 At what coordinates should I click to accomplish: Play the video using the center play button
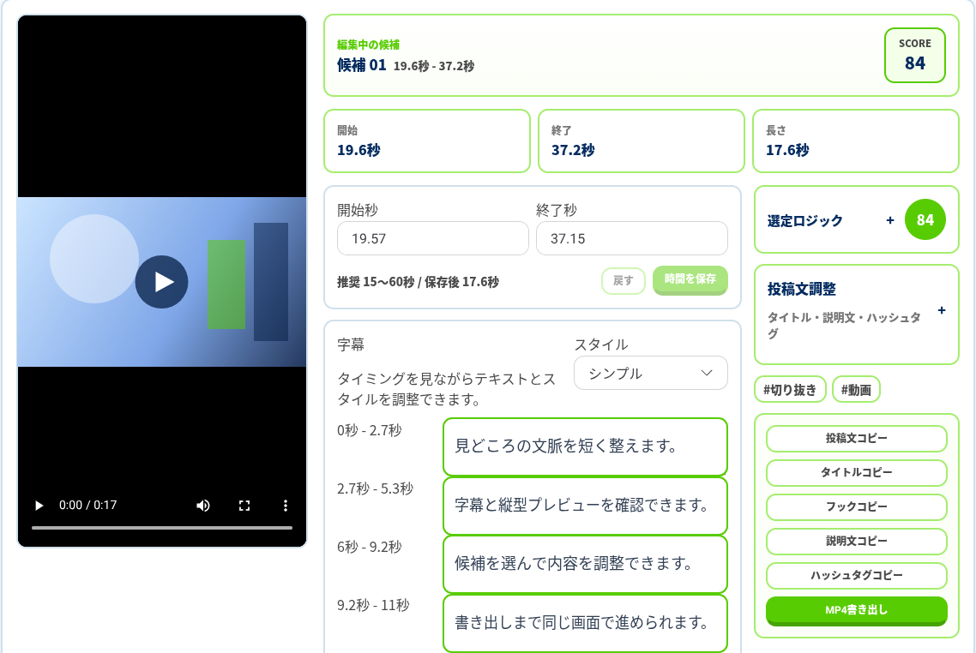tap(162, 282)
